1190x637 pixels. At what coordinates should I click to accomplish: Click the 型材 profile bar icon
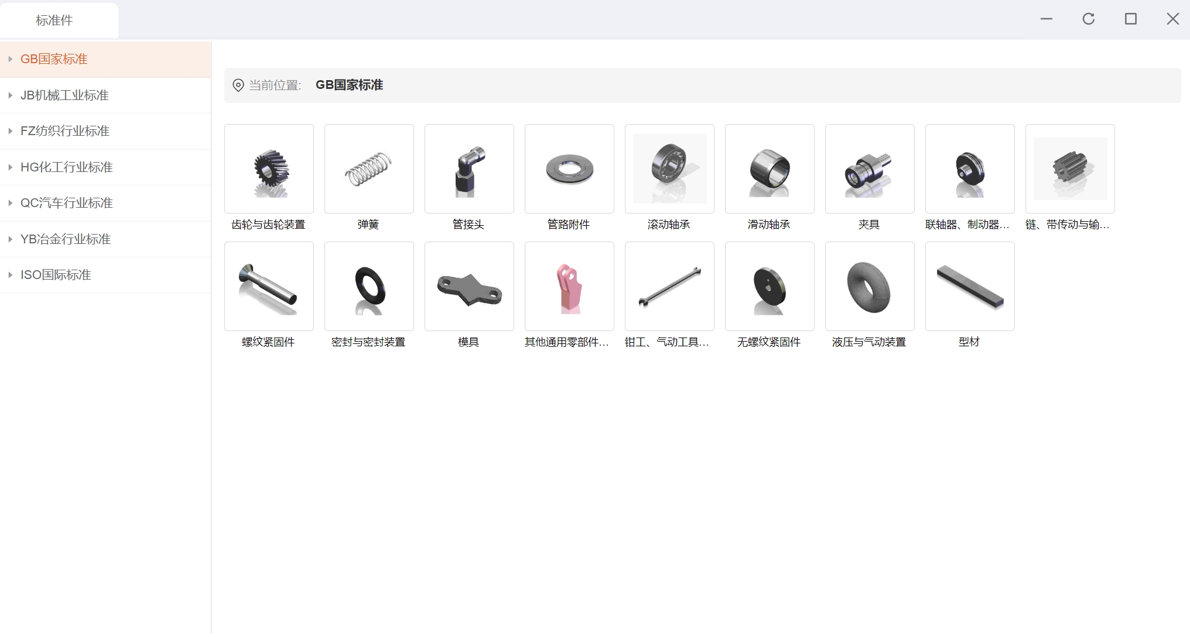pyautogui.click(x=970, y=286)
